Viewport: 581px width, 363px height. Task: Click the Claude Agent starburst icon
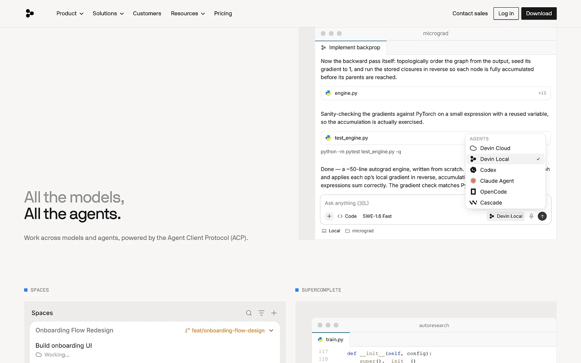click(x=473, y=181)
